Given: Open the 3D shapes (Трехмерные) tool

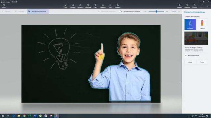Looking at the screenshot, I should pos(80,6).
